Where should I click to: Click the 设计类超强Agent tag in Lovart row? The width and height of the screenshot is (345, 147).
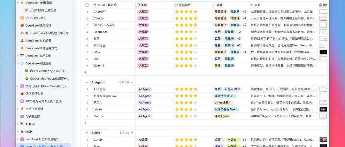coord(226,109)
